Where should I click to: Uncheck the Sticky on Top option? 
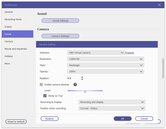45,96
